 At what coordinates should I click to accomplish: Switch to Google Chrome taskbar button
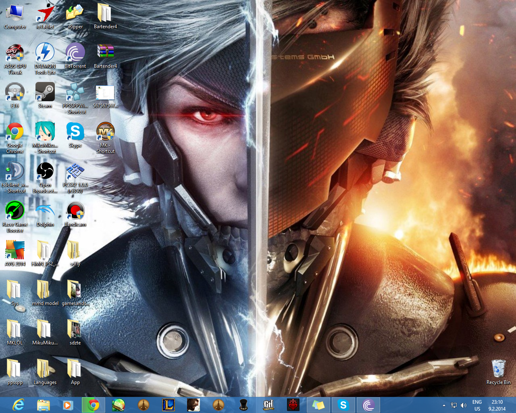coord(93,405)
